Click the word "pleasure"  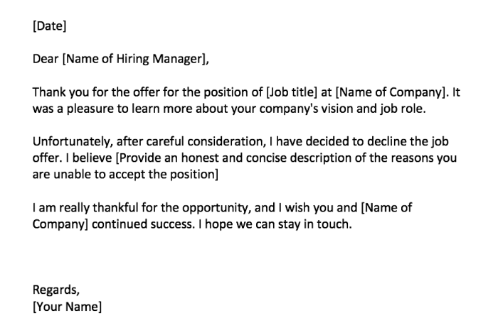click(93, 110)
